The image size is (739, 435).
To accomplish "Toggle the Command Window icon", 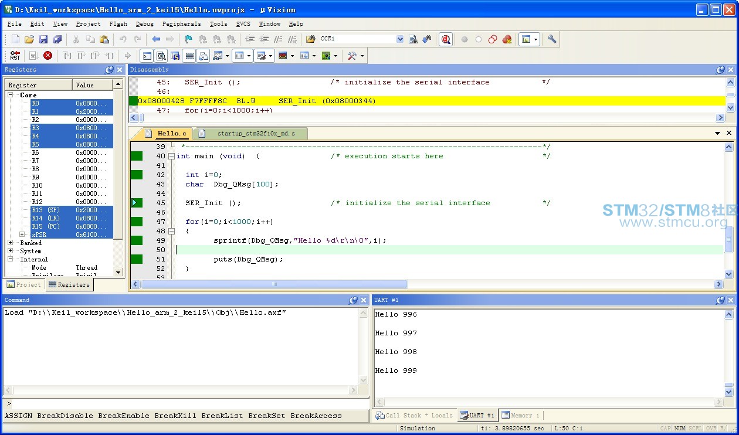I will [x=147, y=56].
